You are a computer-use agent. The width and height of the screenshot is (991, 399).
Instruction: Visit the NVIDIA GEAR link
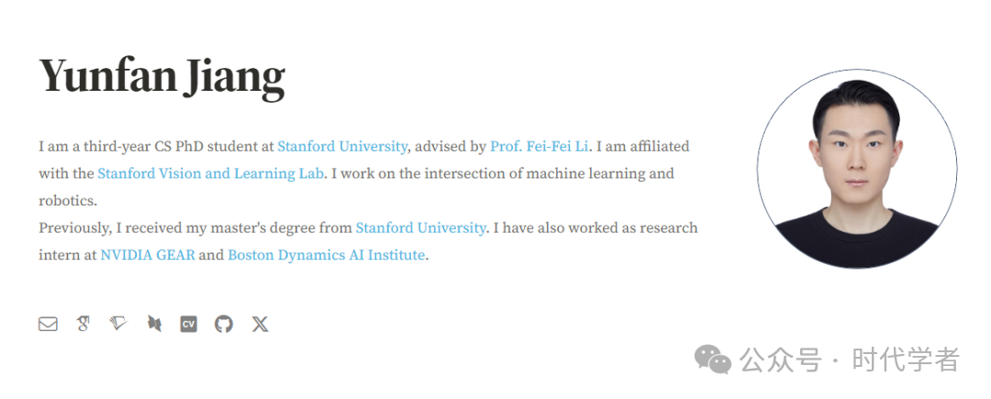point(148,255)
